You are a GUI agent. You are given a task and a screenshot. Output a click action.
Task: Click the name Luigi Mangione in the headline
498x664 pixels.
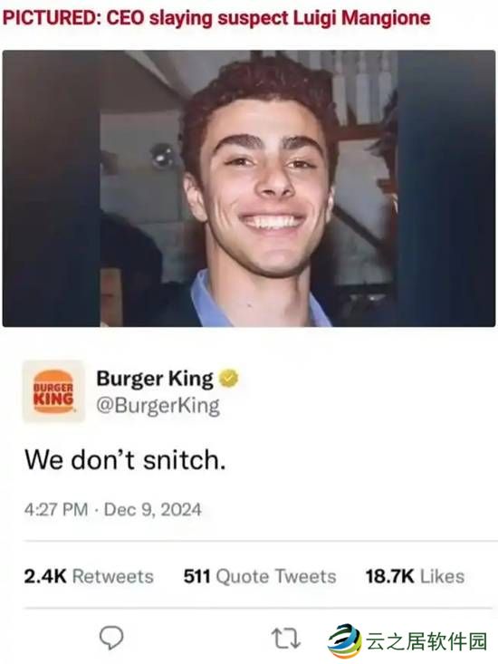point(362,18)
